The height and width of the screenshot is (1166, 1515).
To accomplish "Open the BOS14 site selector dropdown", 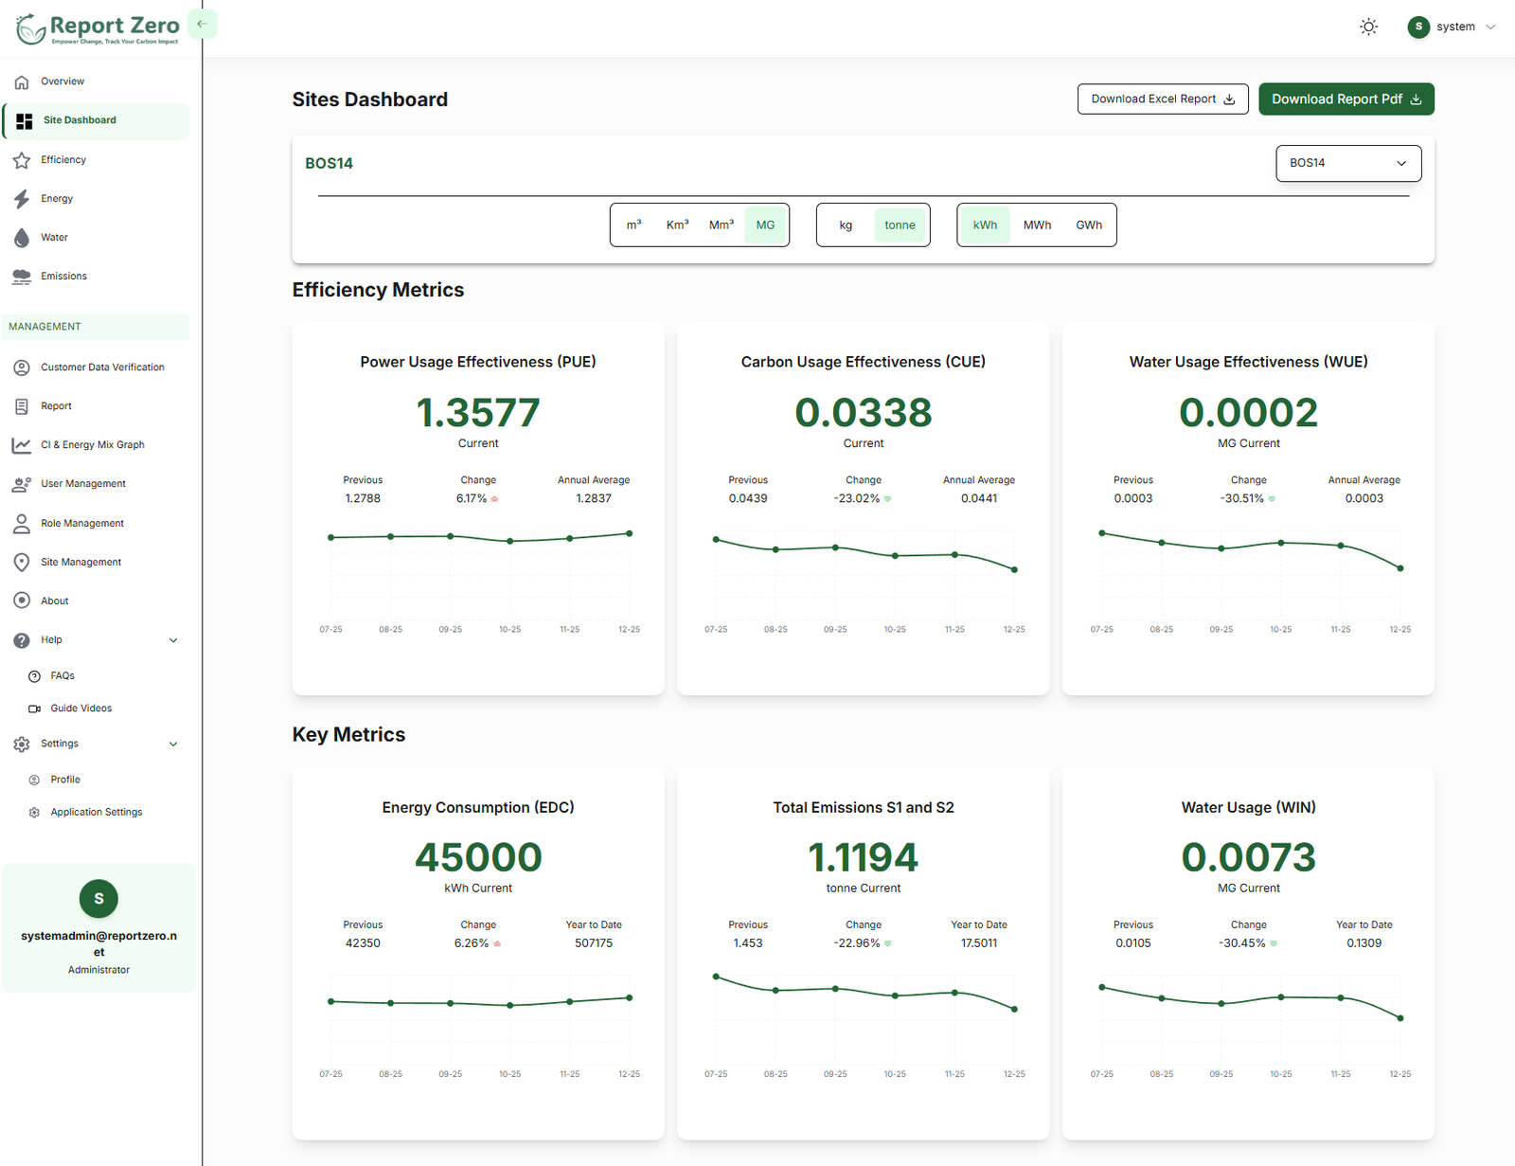I will 1347,163.
